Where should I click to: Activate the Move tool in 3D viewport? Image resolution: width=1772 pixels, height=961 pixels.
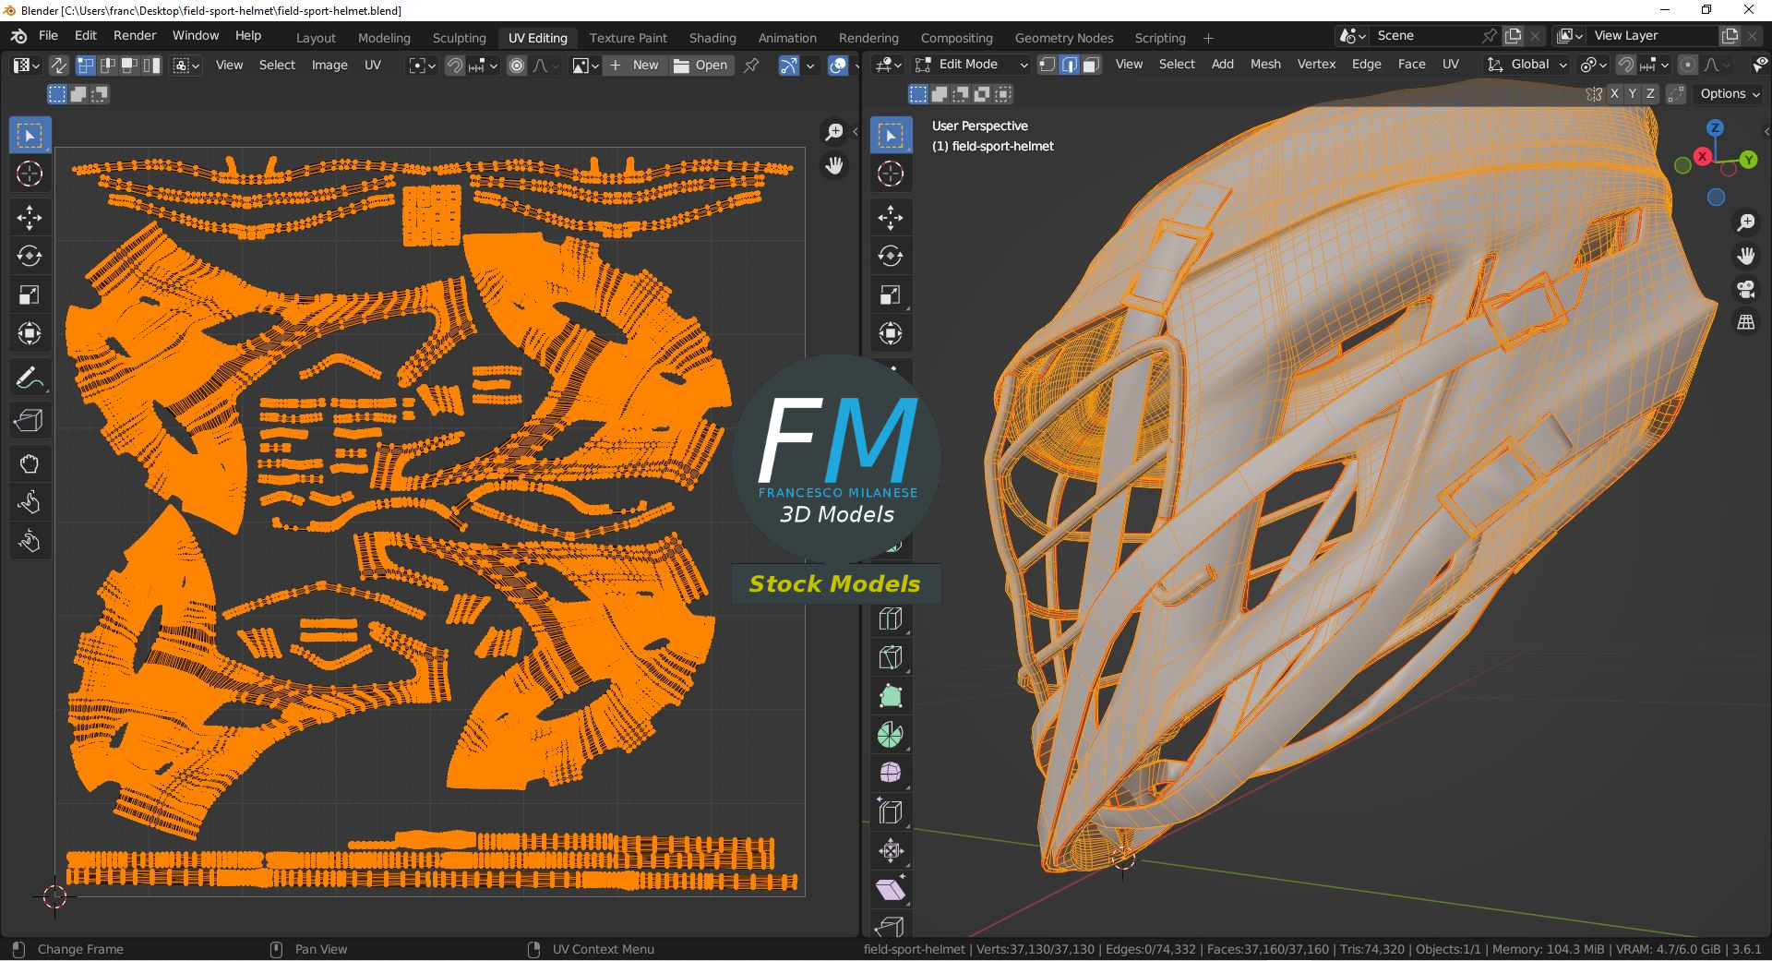[891, 218]
